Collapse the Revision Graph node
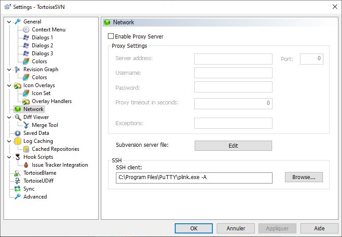 point(9,69)
